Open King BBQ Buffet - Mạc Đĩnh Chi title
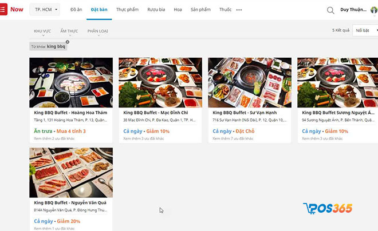Image resolution: width=378 pixels, height=231 pixels. tap(155, 113)
